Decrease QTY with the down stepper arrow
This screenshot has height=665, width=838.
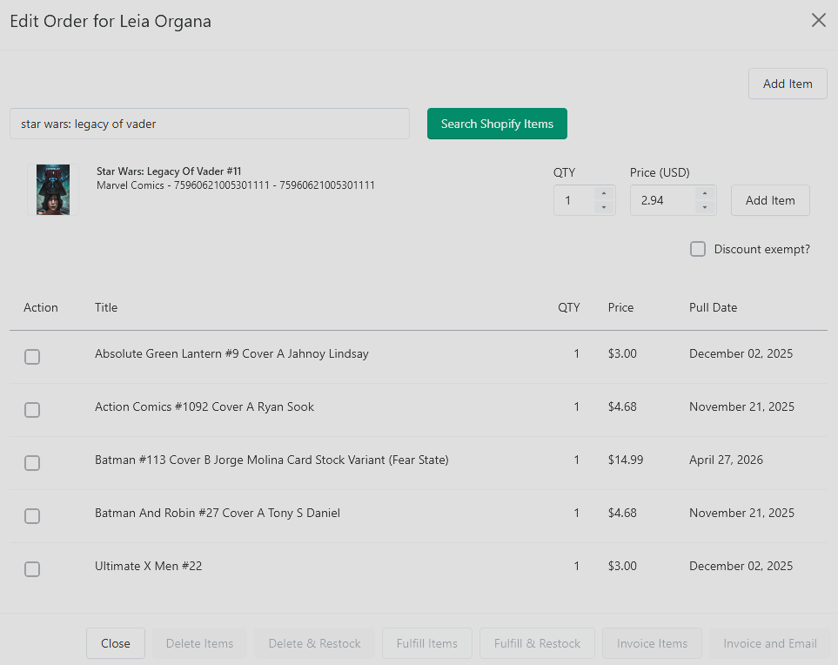pyautogui.click(x=604, y=207)
